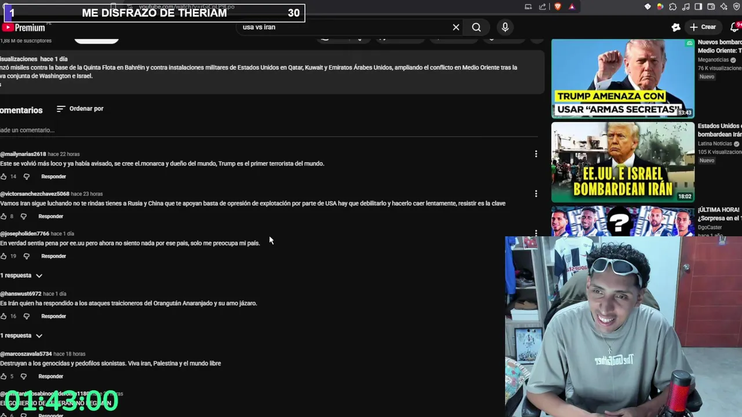Screen dimensions: 742x417
Task: Expand 1 respuesta under hanswust6972 comment
Action: point(21,336)
